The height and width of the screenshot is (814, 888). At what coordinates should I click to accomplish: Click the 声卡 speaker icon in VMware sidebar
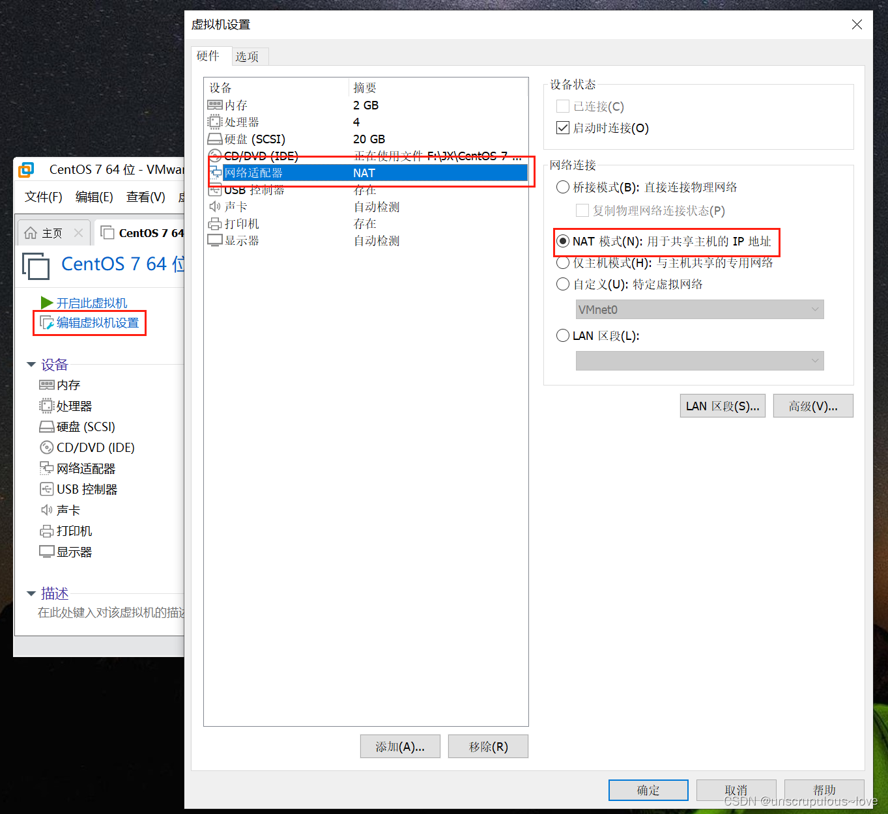(x=46, y=510)
